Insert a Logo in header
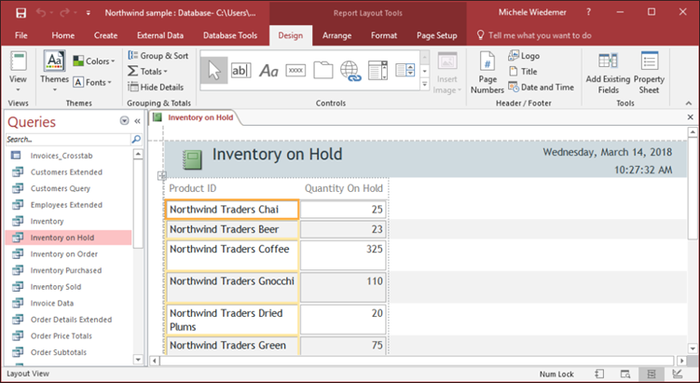 coord(524,56)
